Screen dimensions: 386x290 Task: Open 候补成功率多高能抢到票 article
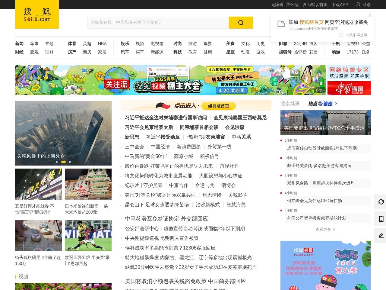click(x=170, y=248)
